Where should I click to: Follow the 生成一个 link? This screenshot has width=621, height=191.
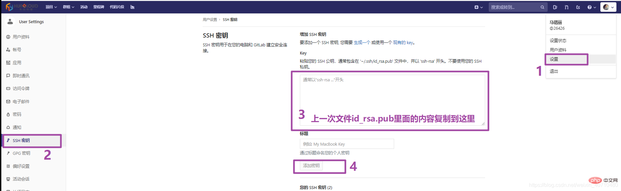coord(362,42)
